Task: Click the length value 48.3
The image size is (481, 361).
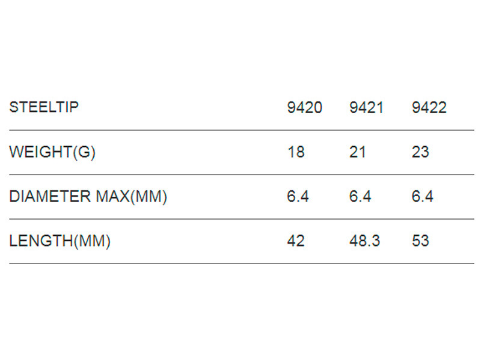Action: [x=365, y=241]
